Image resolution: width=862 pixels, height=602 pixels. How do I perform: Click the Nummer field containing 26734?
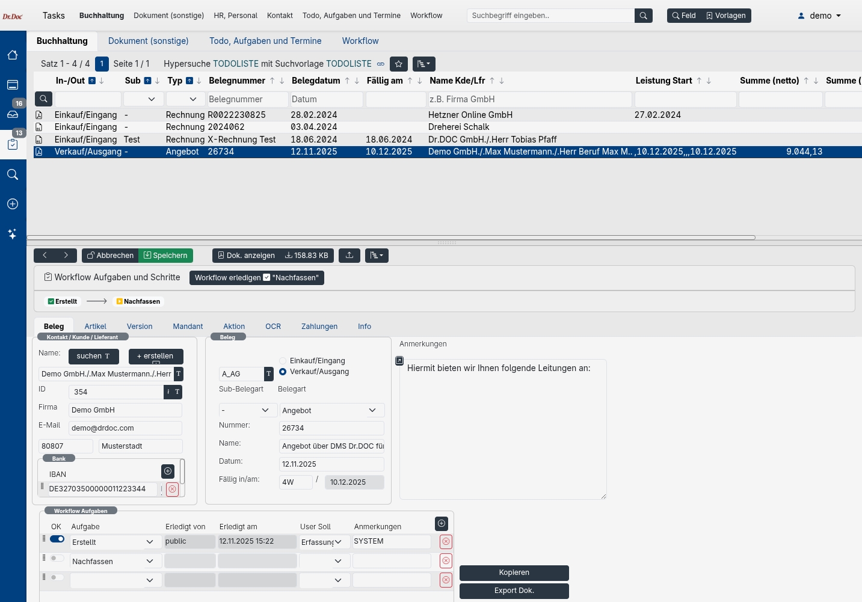332,428
